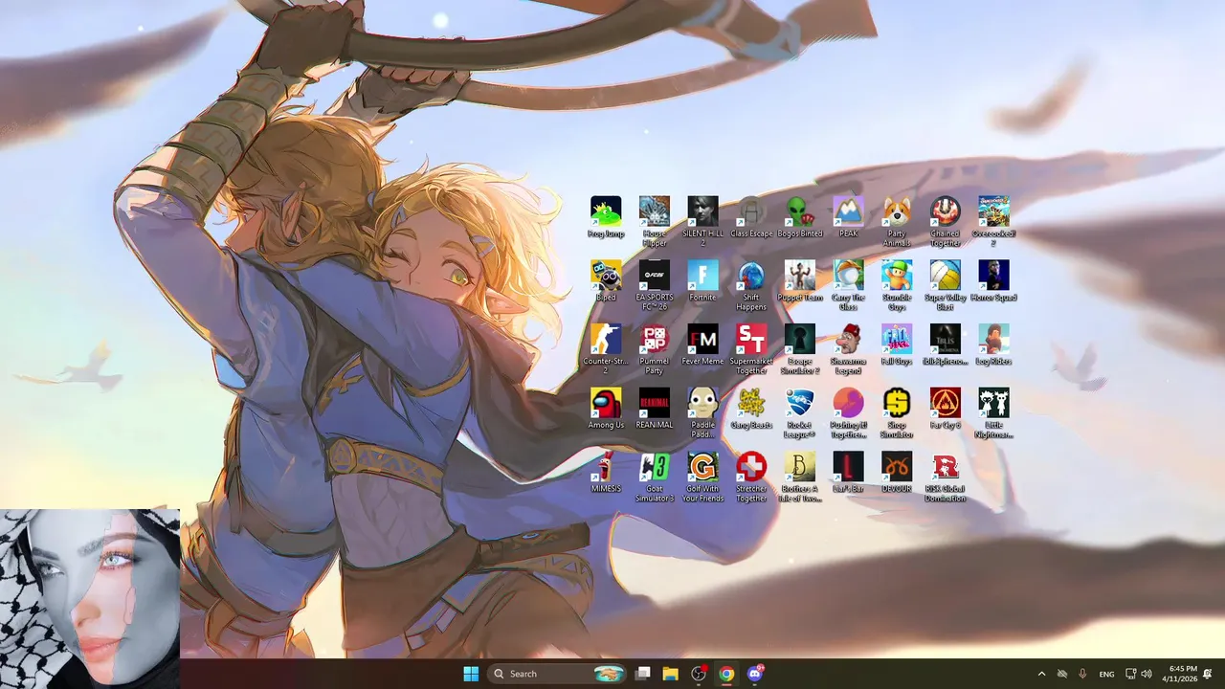
Task: Launch the PEAK game shortcut
Action: coord(848,217)
